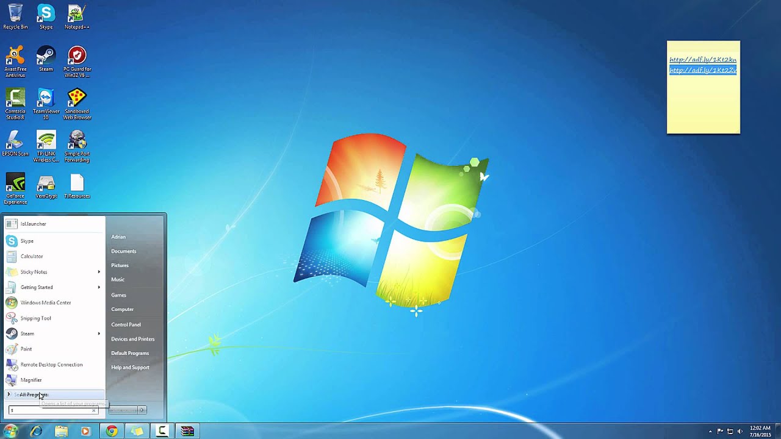Launch Skype from Start menu

[54, 241]
